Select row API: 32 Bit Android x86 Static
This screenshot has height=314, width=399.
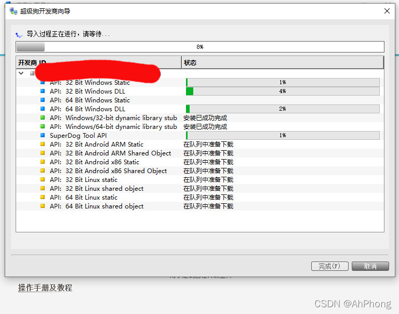point(200,162)
